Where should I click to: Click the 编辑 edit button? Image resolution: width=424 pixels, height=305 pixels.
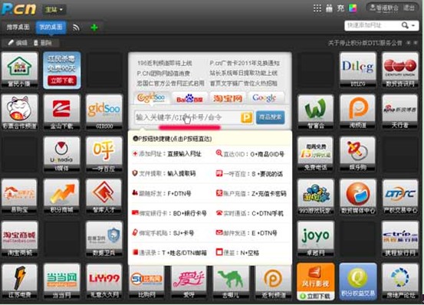18,43
